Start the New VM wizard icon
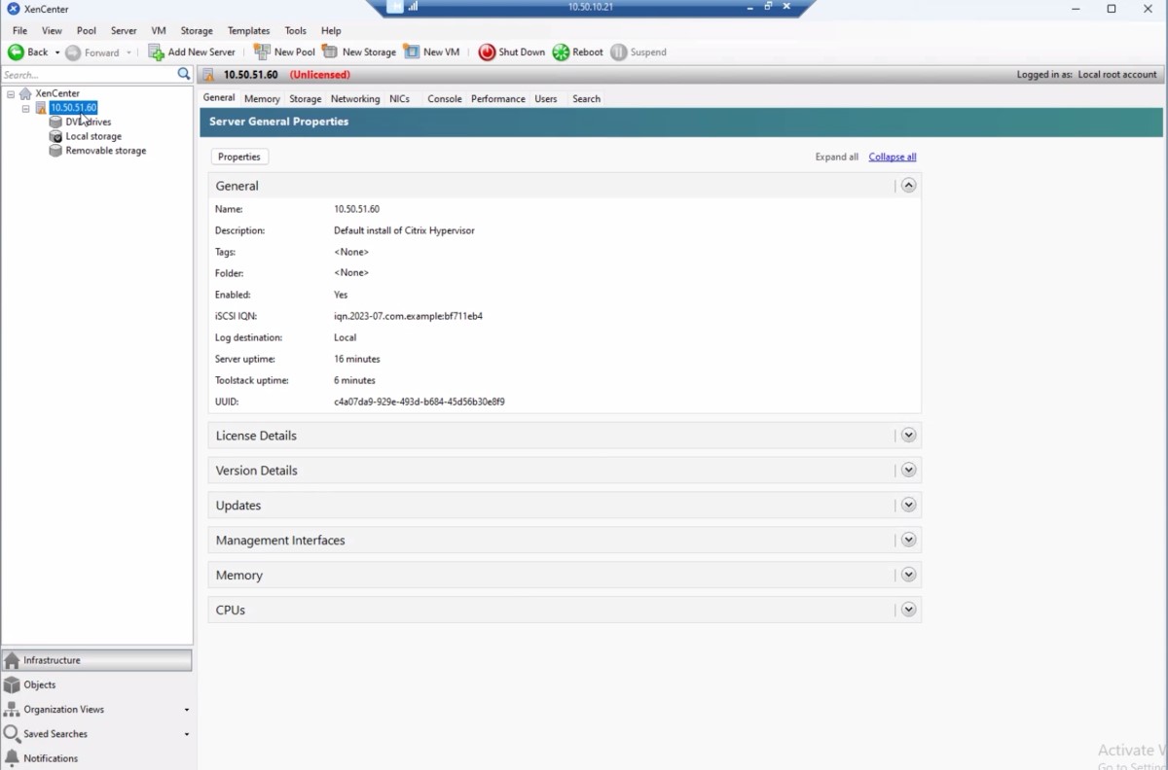1168x770 pixels. 413,52
